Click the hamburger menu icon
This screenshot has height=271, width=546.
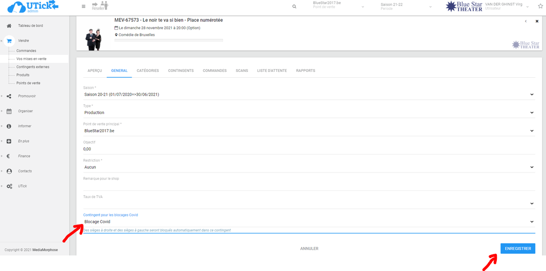83,6
